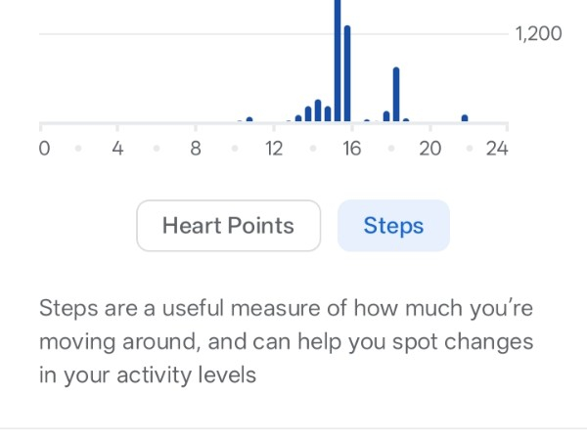Tap the second-tallest bar left of 16
The width and height of the screenshot is (587, 440).
tap(347, 74)
